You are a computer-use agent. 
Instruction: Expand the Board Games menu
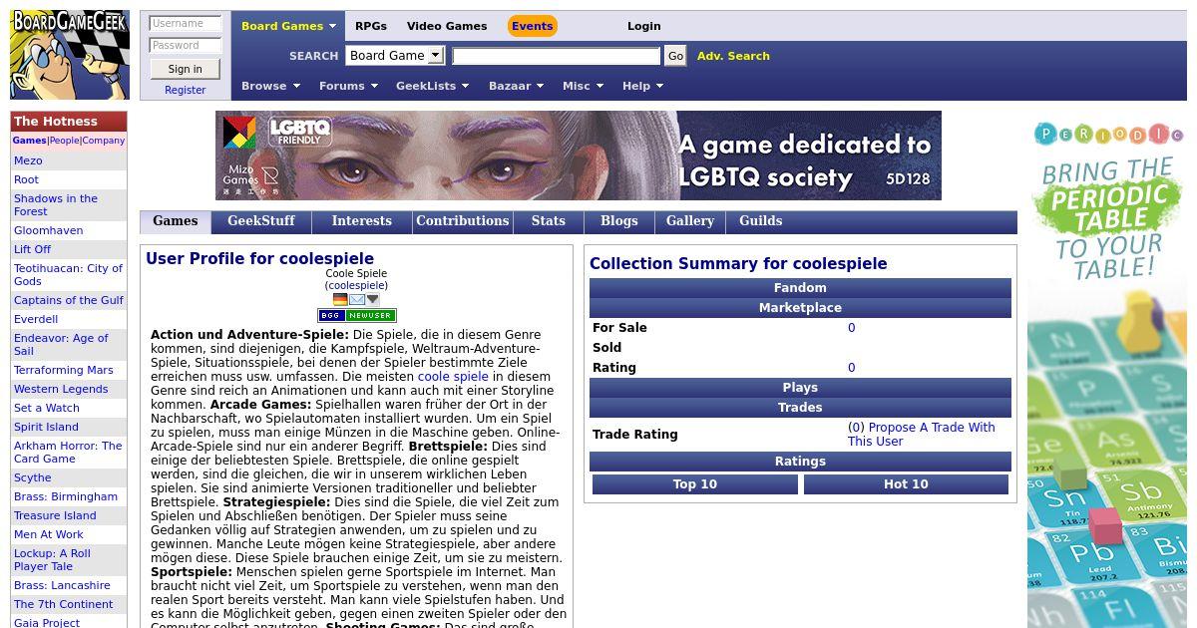pyautogui.click(x=288, y=26)
